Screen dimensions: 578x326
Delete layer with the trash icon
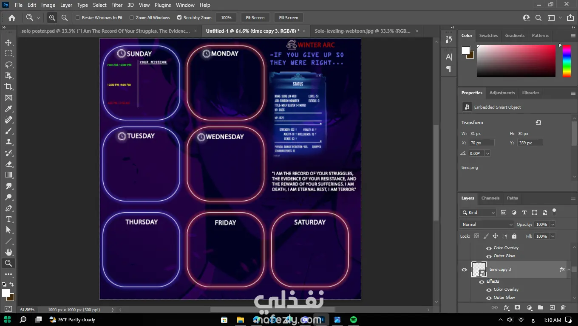tap(563, 308)
